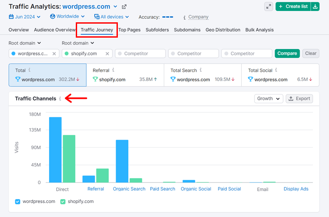Screen dimensions: 329x217
Task: Click the fifth Competitor input field
Action: (x=247, y=54)
